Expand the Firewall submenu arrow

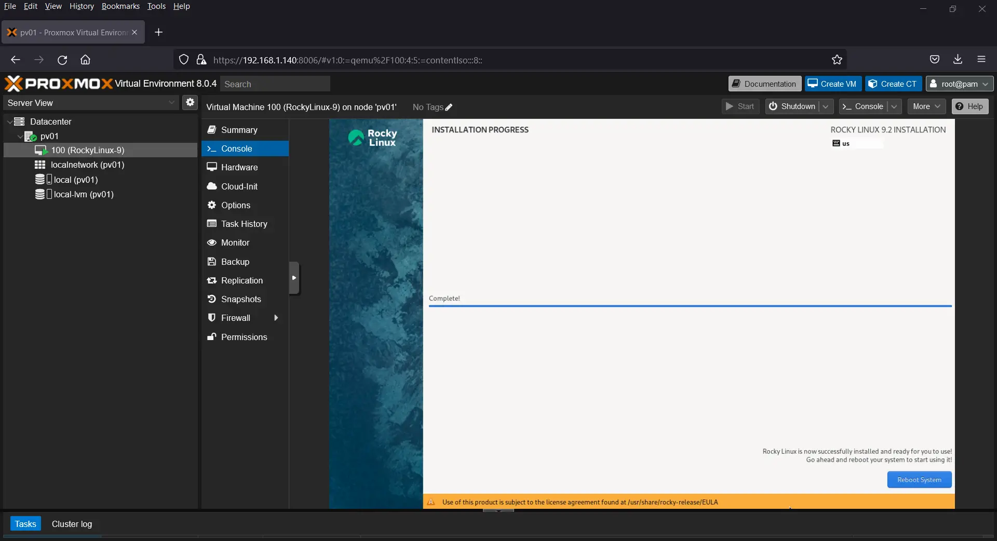[276, 318]
